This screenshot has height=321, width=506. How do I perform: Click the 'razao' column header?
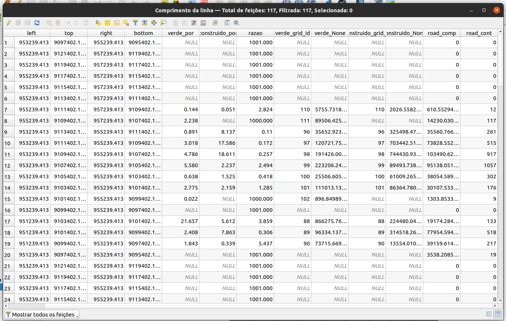click(x=255, y=33)
